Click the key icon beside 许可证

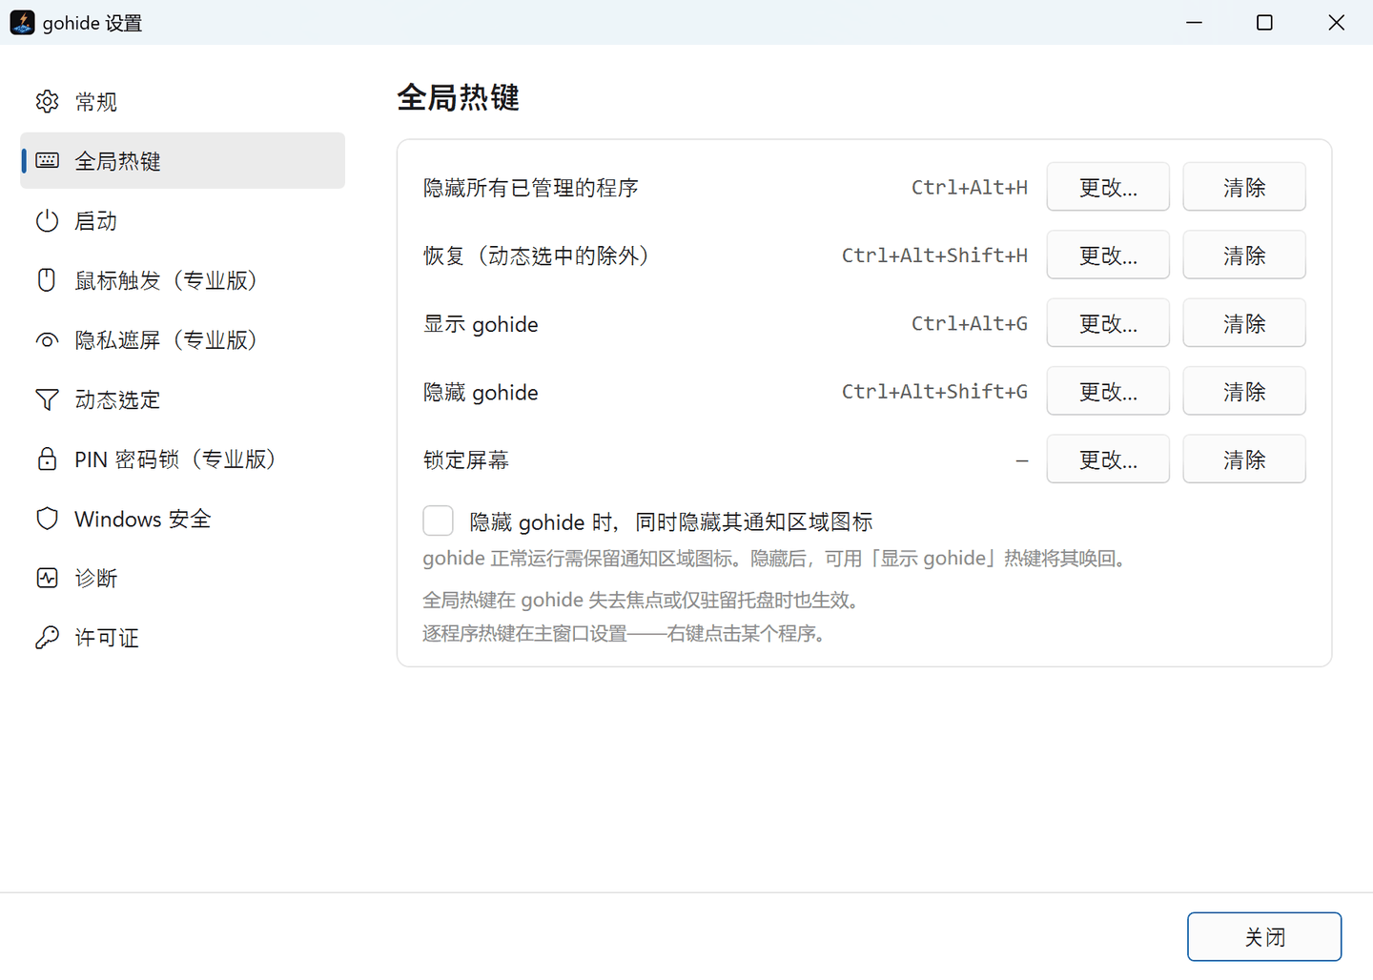point(47,637)
